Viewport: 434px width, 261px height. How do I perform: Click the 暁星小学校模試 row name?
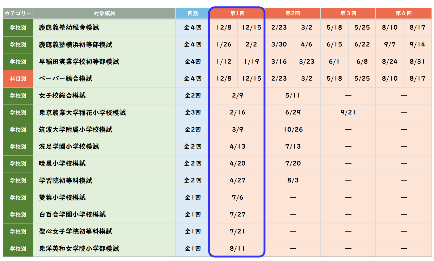(62, 163)
